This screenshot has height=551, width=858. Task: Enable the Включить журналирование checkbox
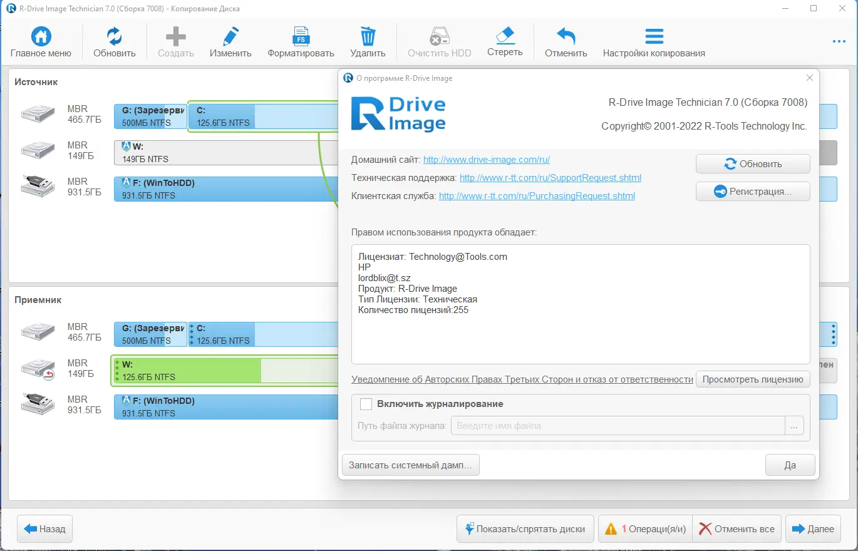tap(366, 404)
